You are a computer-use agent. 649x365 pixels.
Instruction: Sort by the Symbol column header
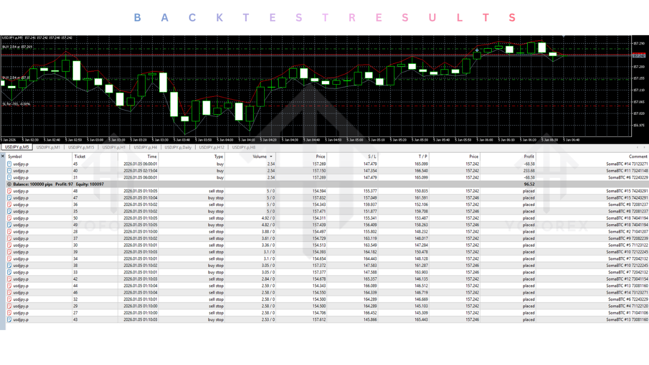click(x=15, y=157)
